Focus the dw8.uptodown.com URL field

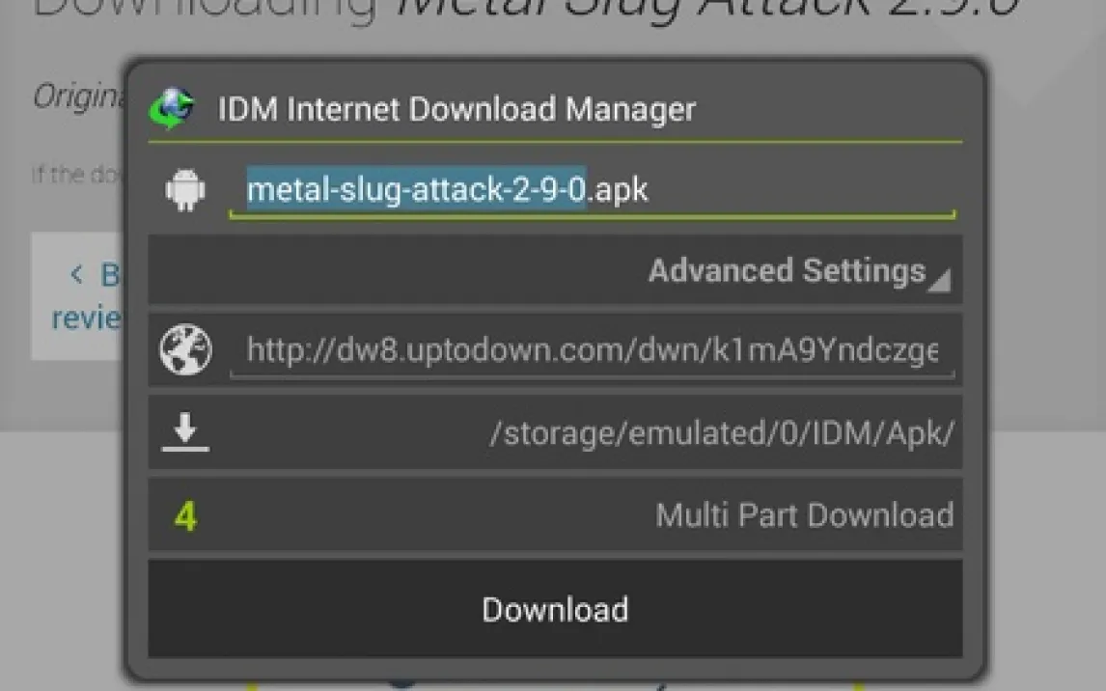pyautogui.click(x=591, y=349)
